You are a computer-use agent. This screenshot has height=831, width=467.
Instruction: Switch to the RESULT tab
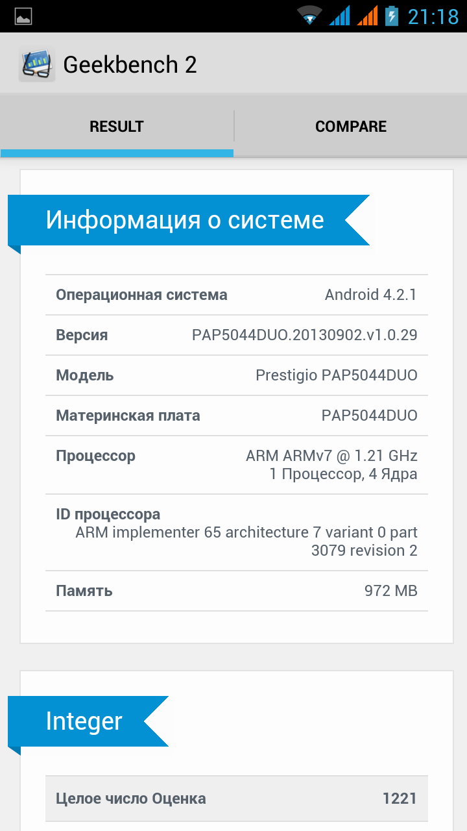pos(117,127)
